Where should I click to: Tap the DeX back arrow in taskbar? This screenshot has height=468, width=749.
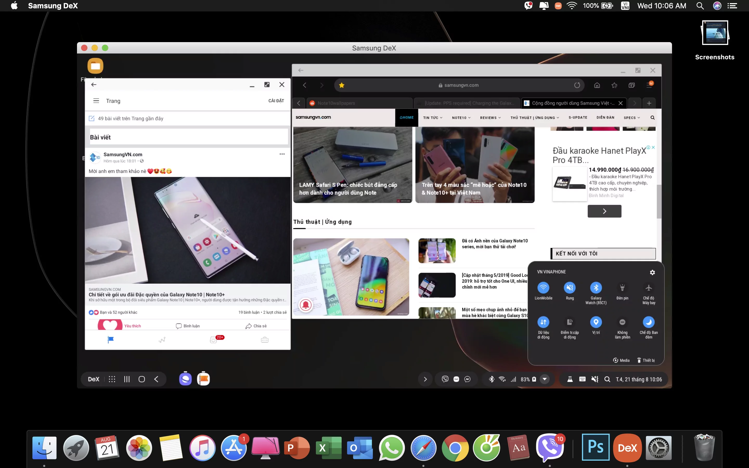tap(156, 379)
